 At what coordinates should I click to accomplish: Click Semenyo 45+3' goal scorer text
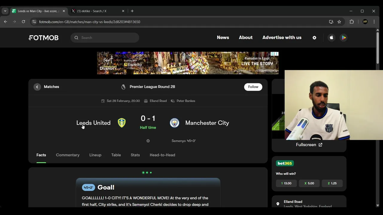[184, 141]
